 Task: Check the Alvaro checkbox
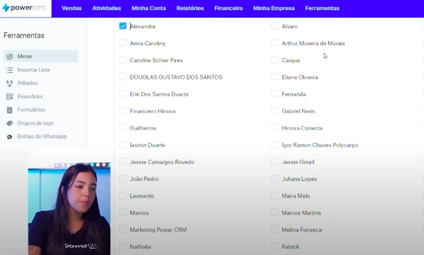275,26
